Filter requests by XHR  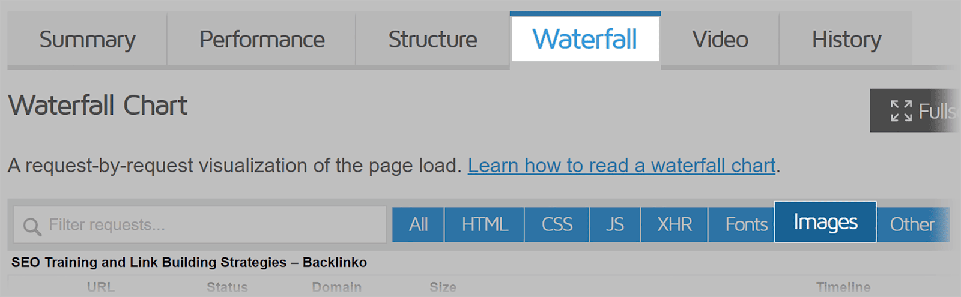click(x=675, y=225)
